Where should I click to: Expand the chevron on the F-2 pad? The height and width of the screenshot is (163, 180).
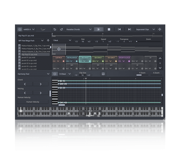click(x=124, y=61)
